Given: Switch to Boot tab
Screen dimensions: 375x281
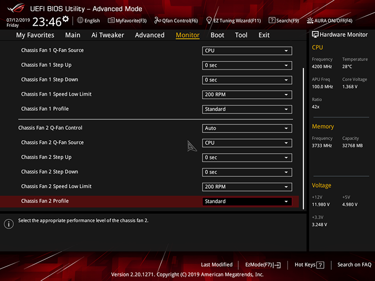Looking at the screenshot, I should click(x=217, y=35).
